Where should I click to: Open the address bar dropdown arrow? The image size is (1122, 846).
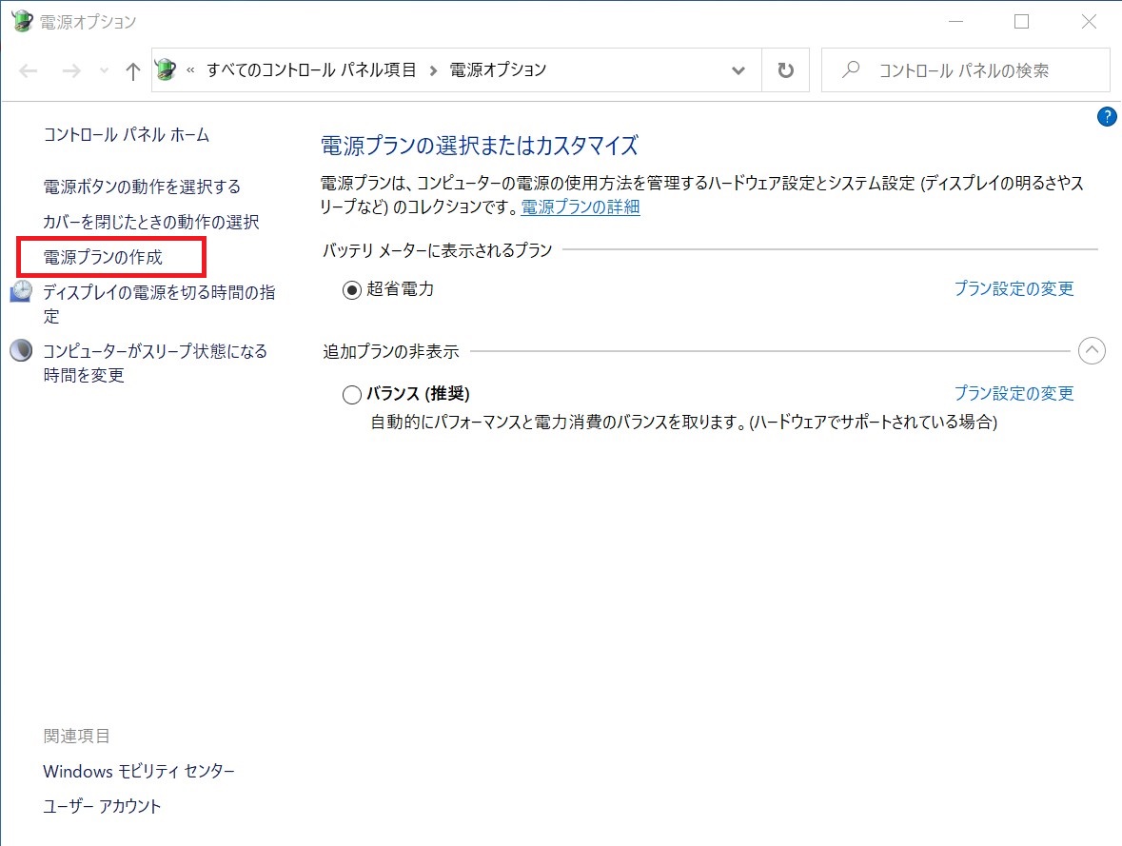738,69
